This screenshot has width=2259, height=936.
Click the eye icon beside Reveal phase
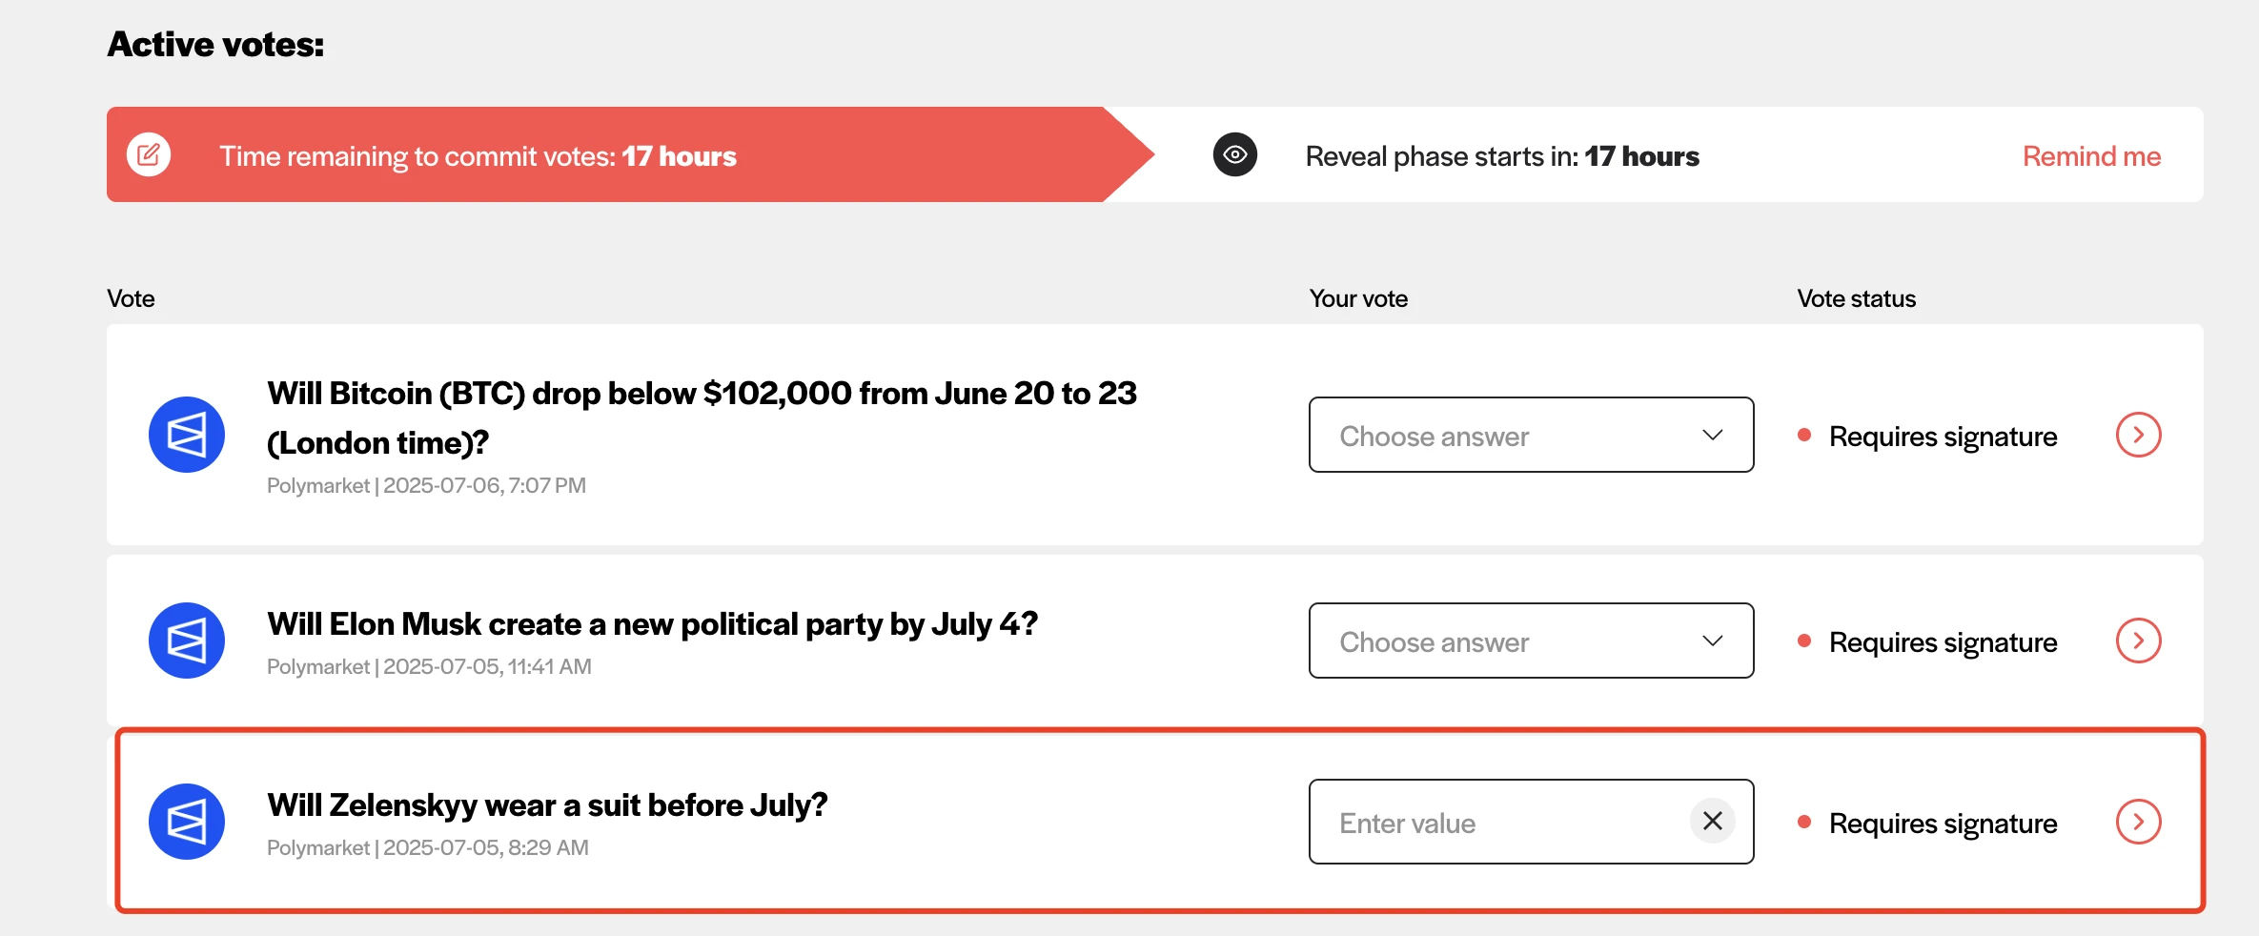tap(1234, 154)
